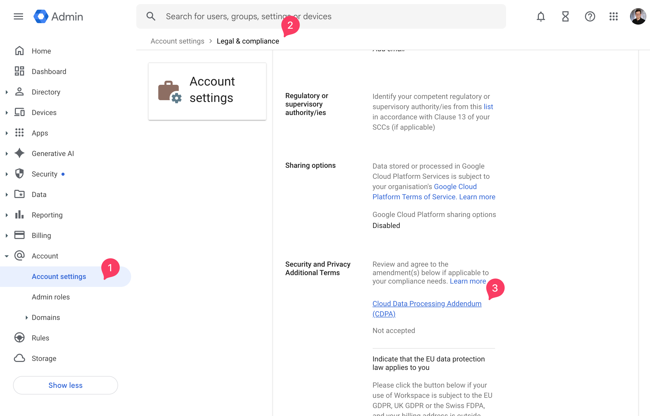Open Dashboard from the sidebar
Viewport: 650px width, 416px height.
click(x=49, y=71)
